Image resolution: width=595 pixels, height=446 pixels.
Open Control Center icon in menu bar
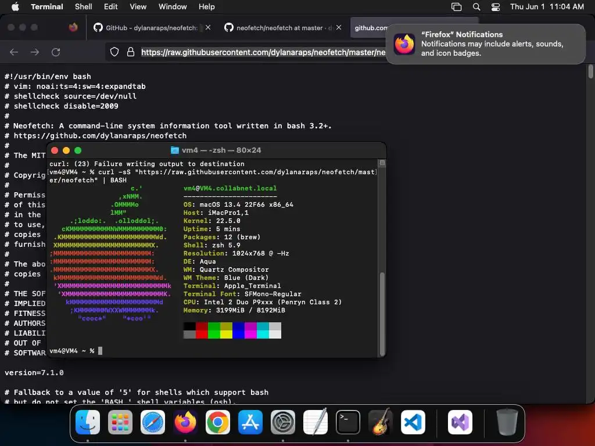(495, 7)
